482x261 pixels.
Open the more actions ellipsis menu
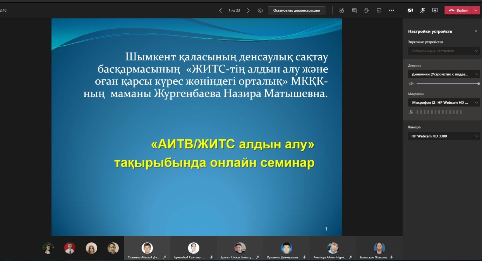pyautogui.click(x=391, y=10)
